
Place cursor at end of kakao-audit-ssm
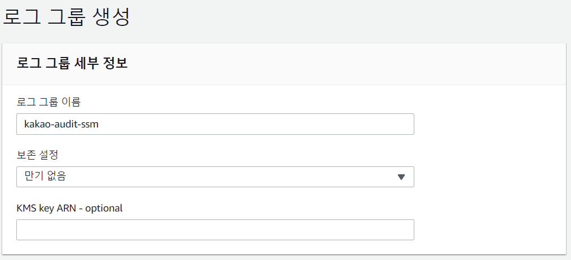click(x=100, y=124)
